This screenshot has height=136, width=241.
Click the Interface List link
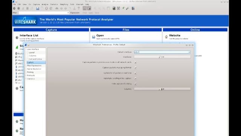click(x=29, y=36)
